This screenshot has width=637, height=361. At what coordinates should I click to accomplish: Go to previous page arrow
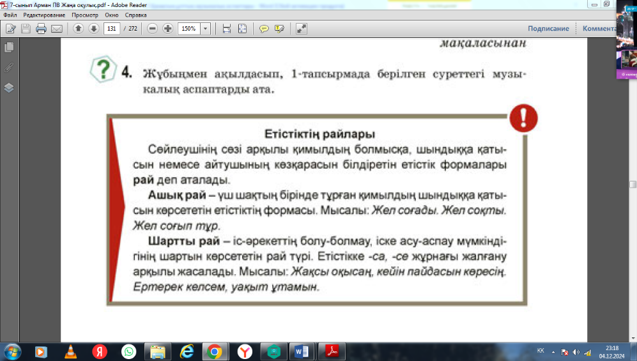pos(79,28)
